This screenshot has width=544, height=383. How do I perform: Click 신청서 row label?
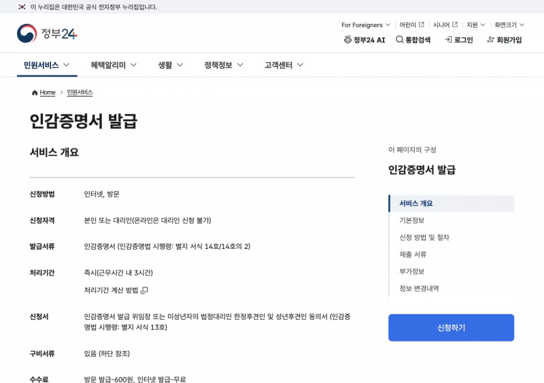click(39, 317)
